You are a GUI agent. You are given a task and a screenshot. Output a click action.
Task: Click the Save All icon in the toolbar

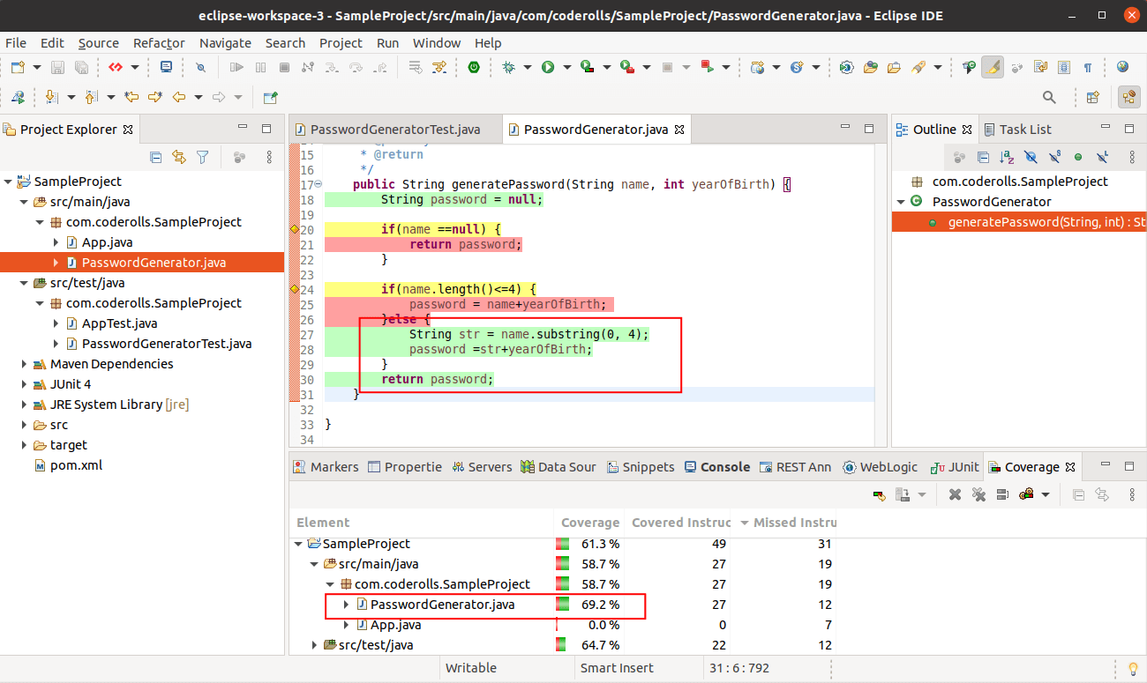pyautogui.click(x=82, y=67)
